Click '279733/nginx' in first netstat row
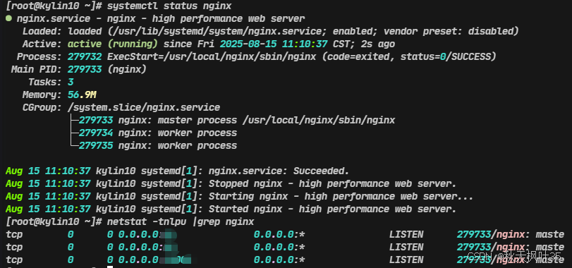 (x=491, y=234)
